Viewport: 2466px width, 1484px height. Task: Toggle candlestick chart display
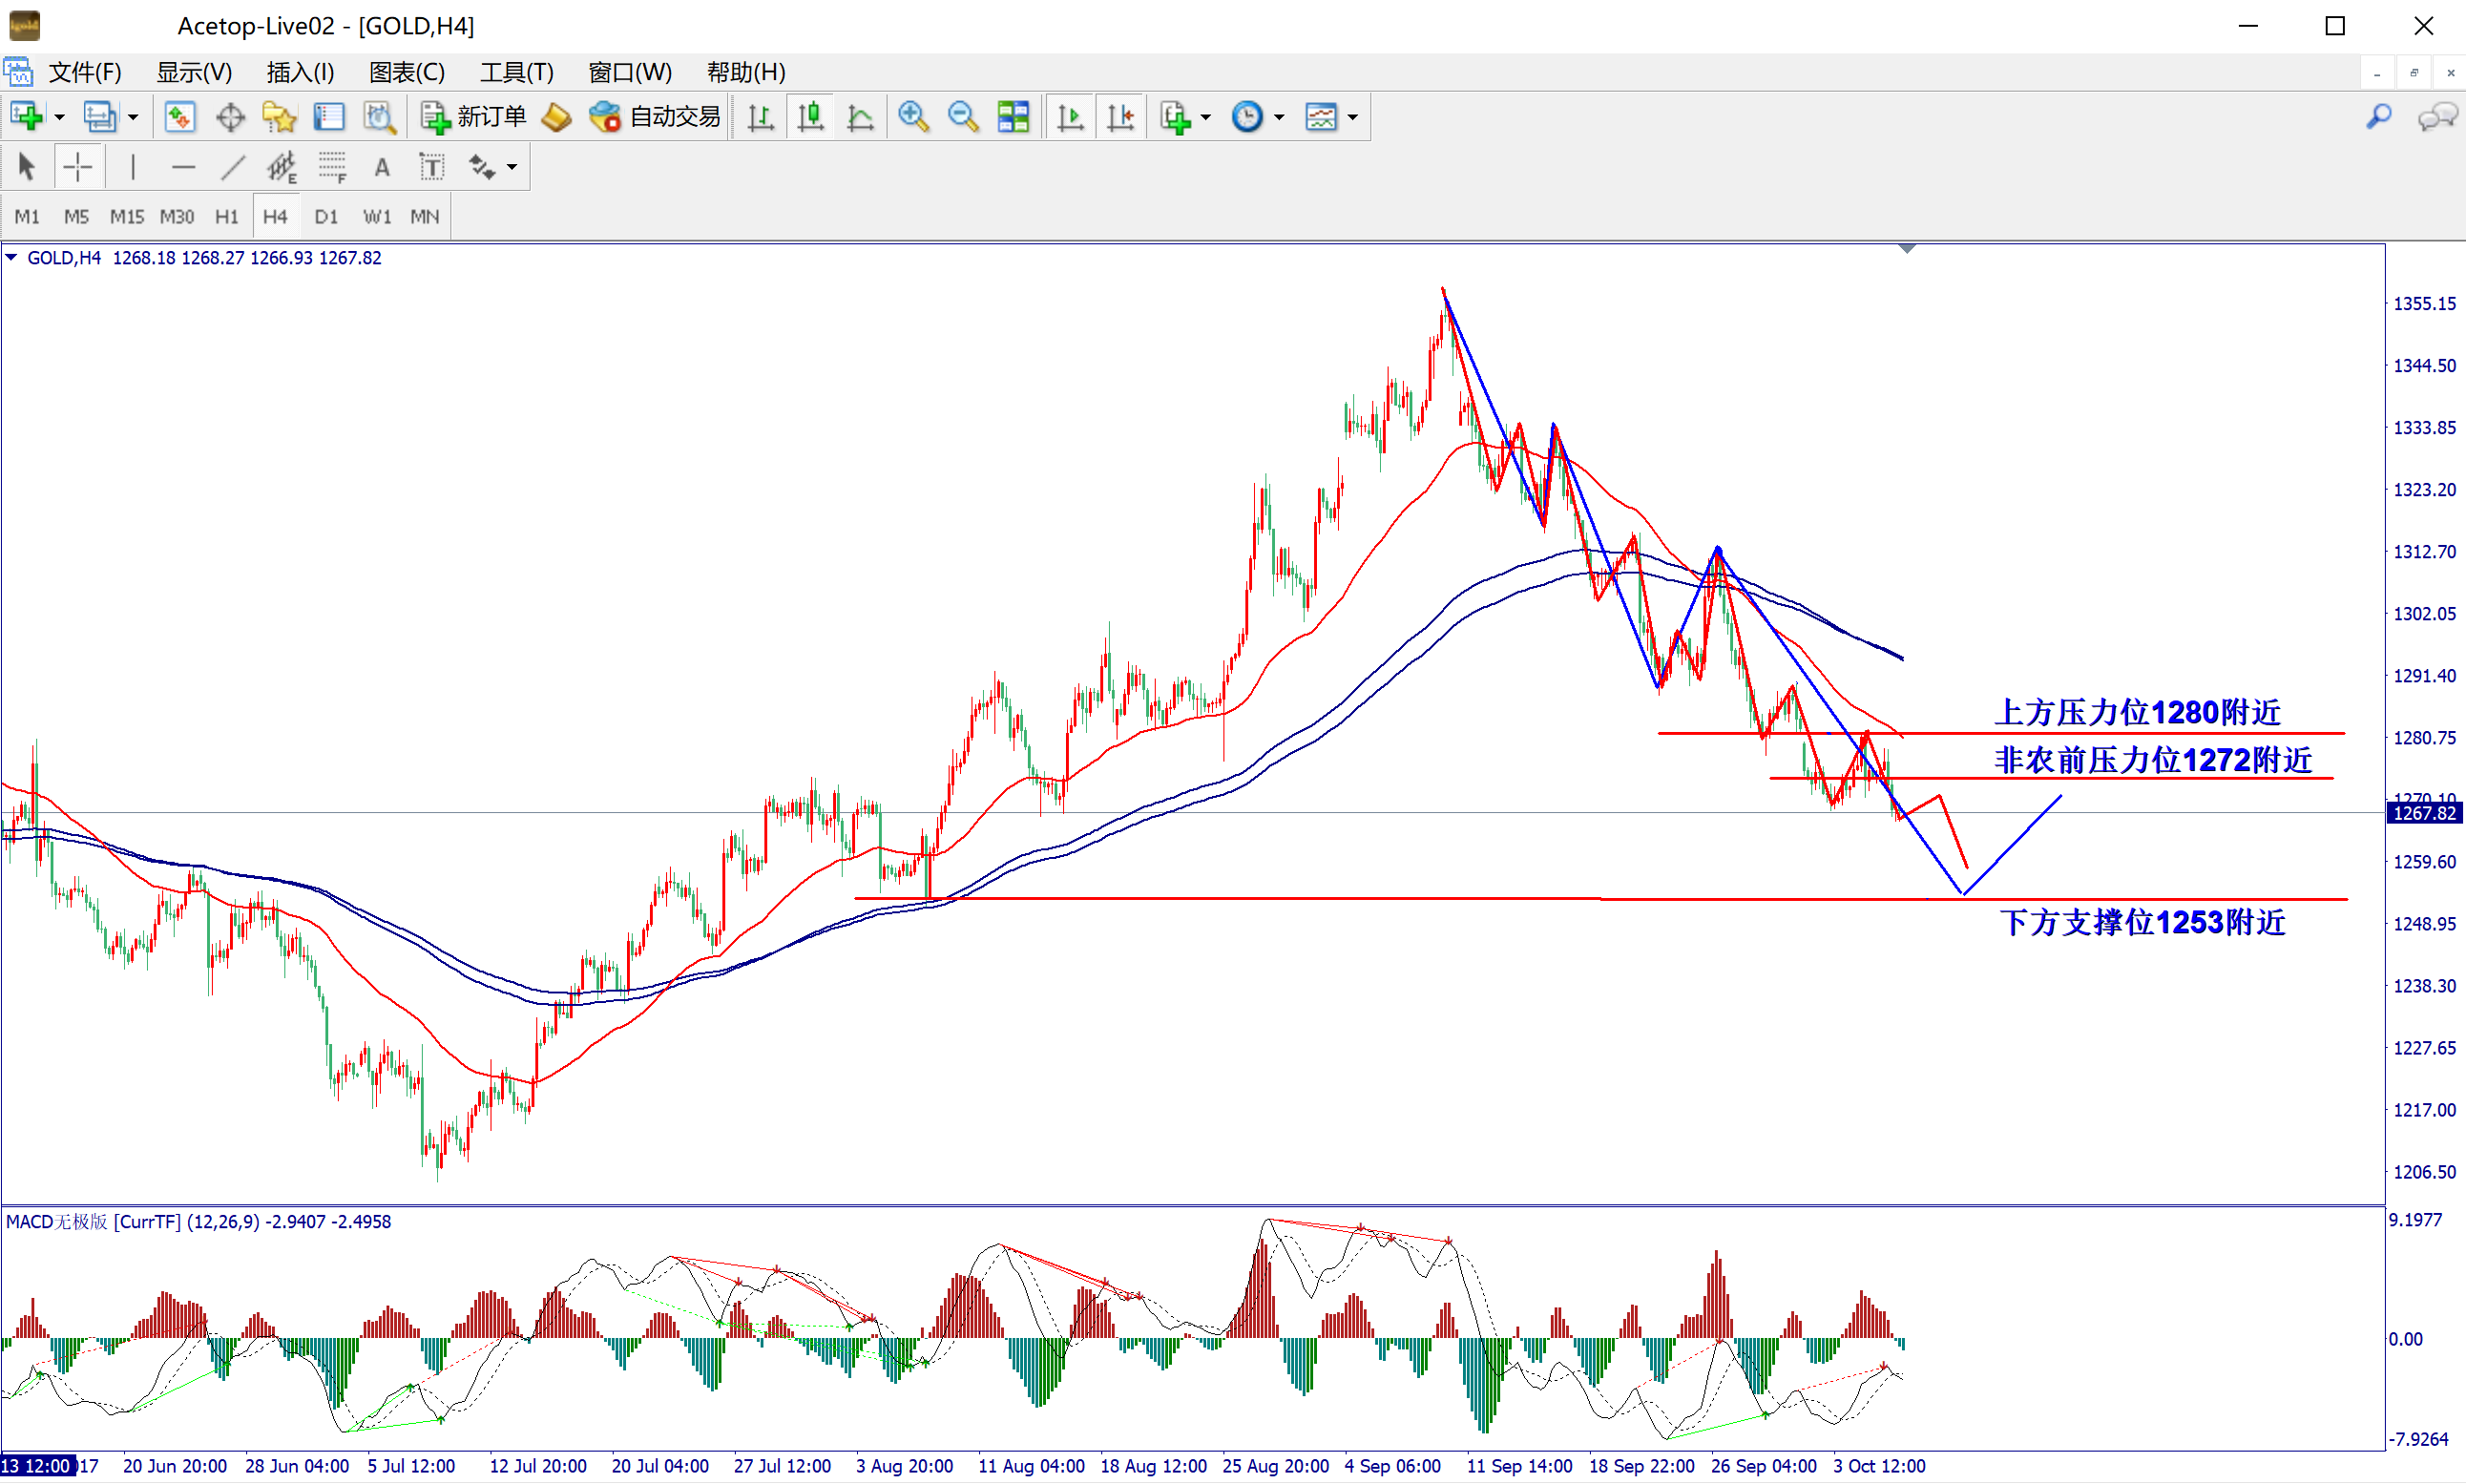click(x=810, y=117)
